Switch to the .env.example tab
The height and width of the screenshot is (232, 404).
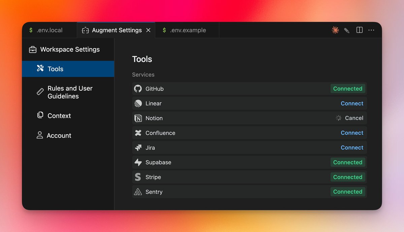coord(188,30)
